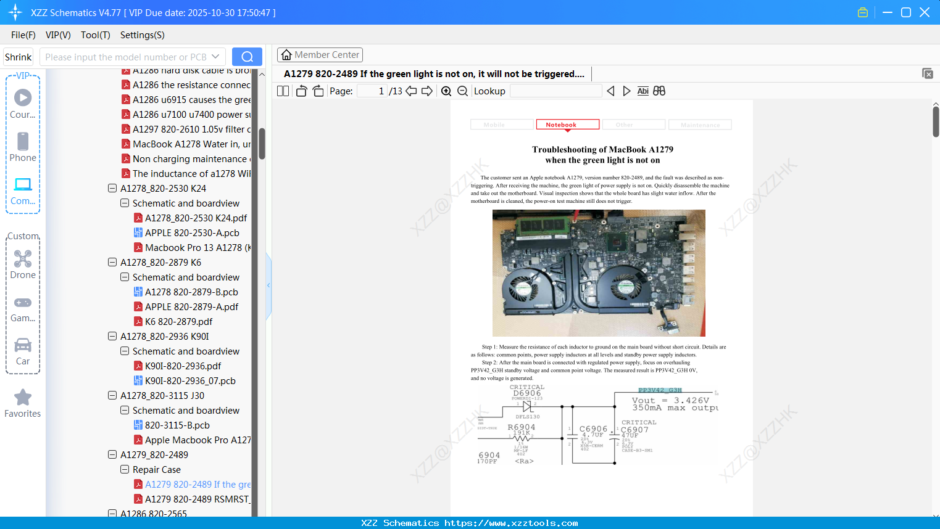Viewport: 940px width, 529px height.
Task: Collapse the A1278_820-2936 K90I tree node
Action: (x=112, y=336)
